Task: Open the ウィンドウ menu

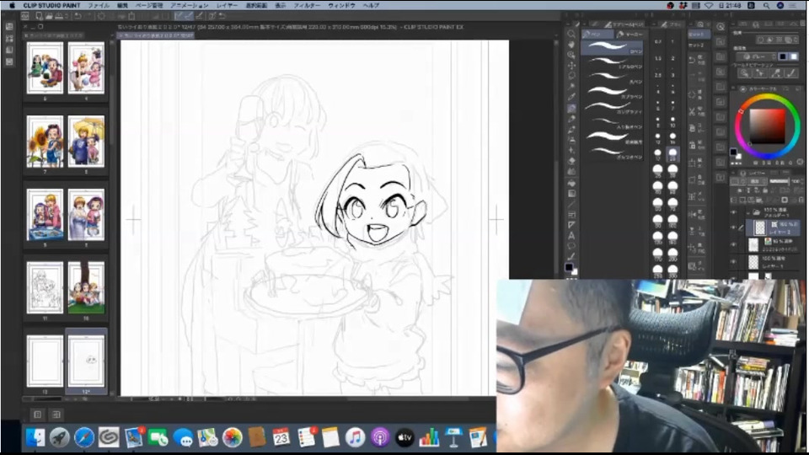Action: pos(341,5)
